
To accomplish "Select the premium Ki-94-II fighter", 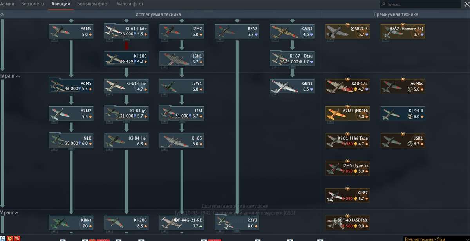I will point(402,114).
